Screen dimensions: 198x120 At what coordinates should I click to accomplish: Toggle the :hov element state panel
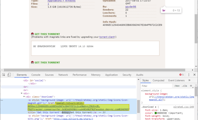pos(177,86)
